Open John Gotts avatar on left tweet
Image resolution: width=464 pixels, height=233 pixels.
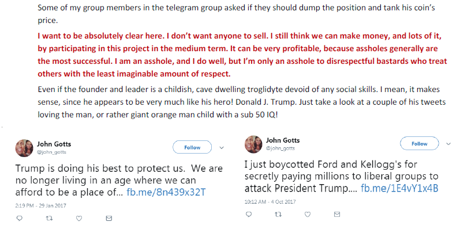click(x=24, y=148)
